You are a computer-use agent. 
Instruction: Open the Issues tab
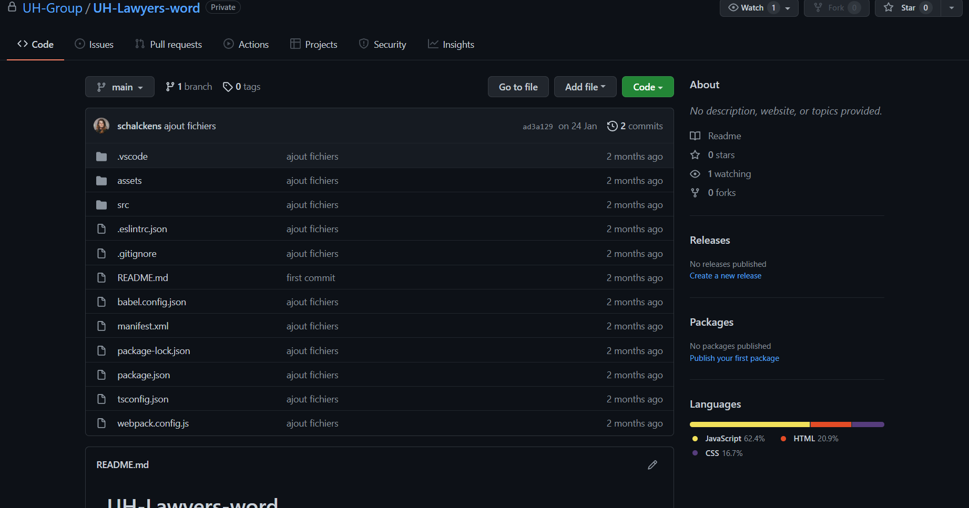click(x=94, y=45)
